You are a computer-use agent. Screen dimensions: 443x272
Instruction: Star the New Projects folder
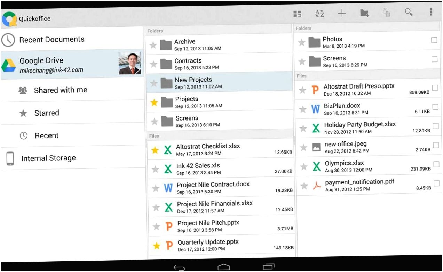[x=154, y=83]
